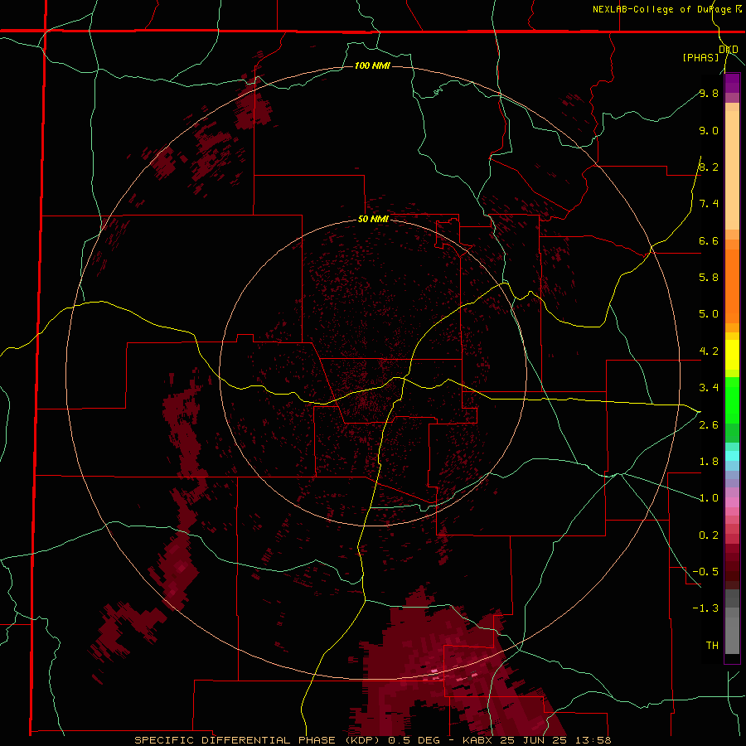The width and height of the screenshot is (746, 746).
Task: Click the 1.8 colorbar scale value
Action: pyautogui.click(x=709, y=462)
